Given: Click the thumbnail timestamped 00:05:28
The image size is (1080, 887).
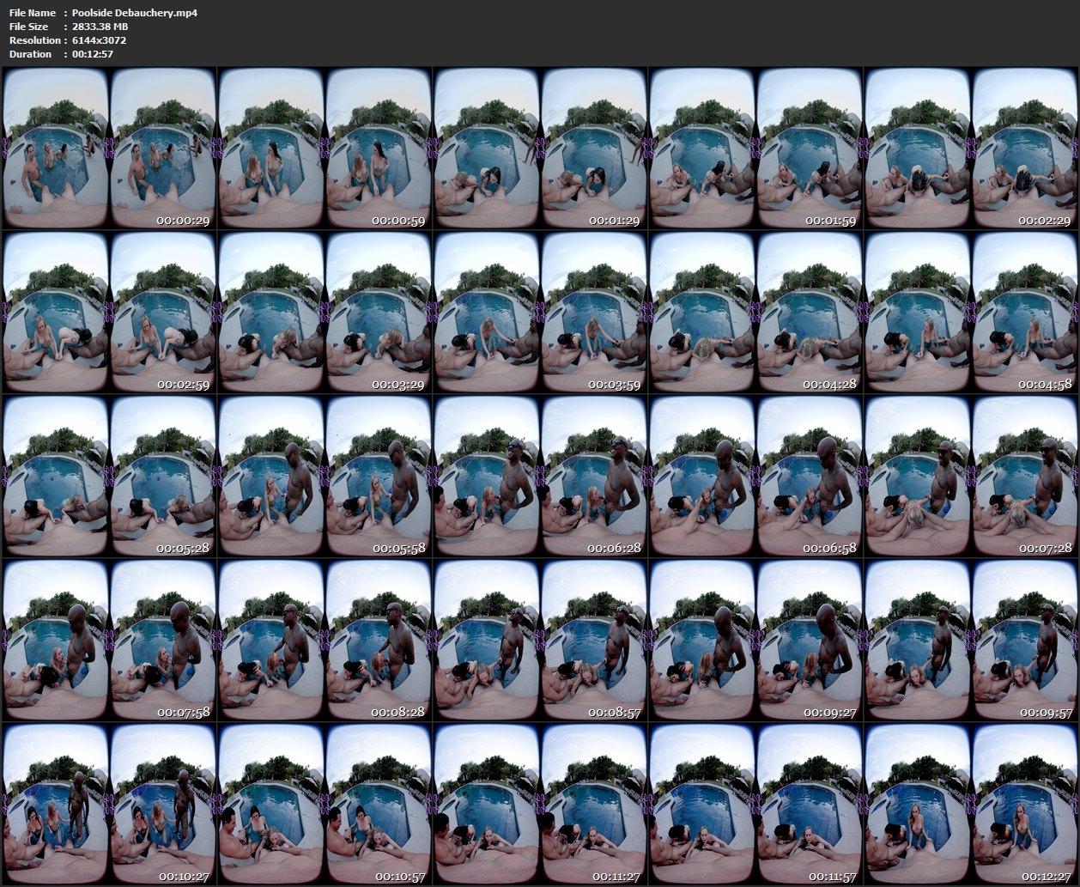Looking at the screenshot, I should [x=108, y=476].
